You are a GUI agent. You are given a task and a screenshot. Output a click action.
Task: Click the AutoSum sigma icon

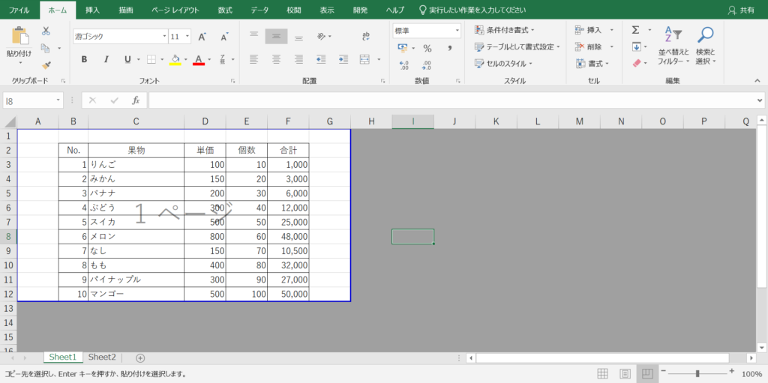(x=636, y=31)
